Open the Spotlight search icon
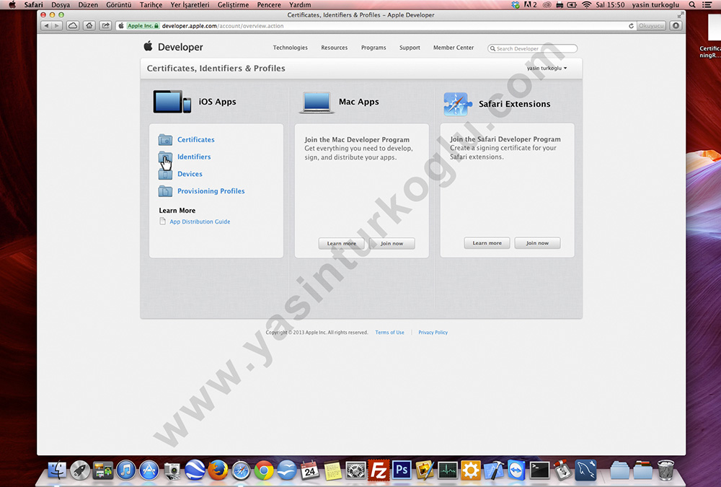Viewport: 721px width, 487px height. click(x=692, y=4)
